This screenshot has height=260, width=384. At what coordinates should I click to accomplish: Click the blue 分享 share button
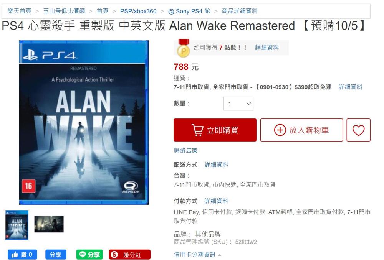pyautogui.click(x=56, y=254)
